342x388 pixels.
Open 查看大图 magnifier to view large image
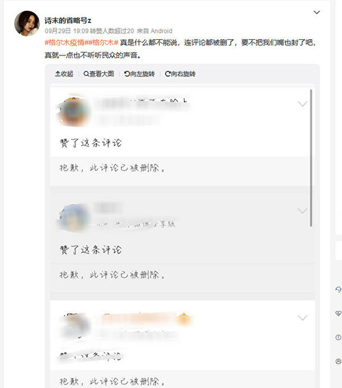[x=86, y=74]
